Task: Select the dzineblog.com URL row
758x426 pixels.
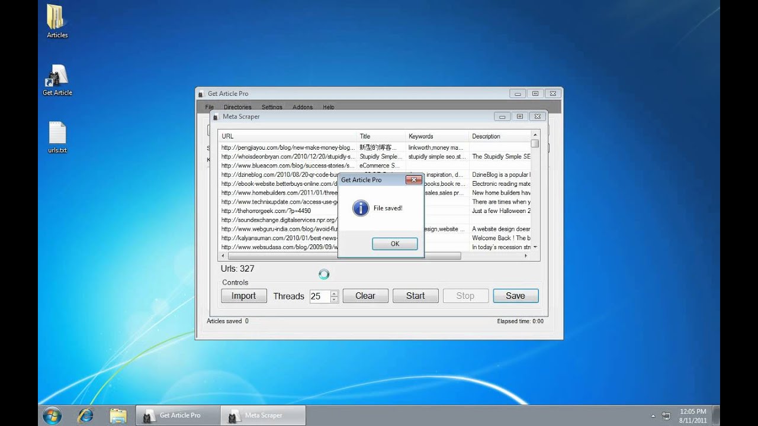Action: click(x=279, y=175)
